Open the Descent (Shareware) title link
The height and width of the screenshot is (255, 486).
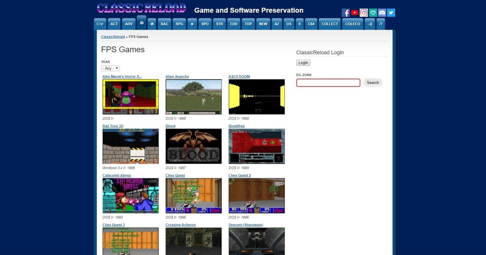coord(246,225)
